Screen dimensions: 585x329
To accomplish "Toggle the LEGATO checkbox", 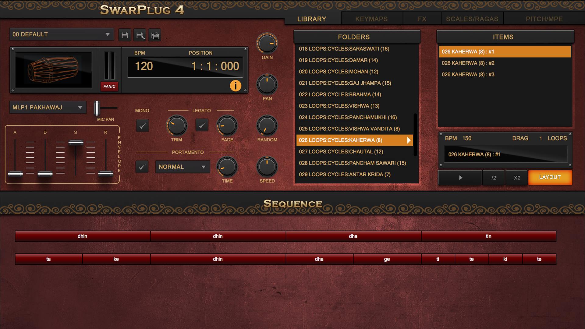I will pos(202,125).
